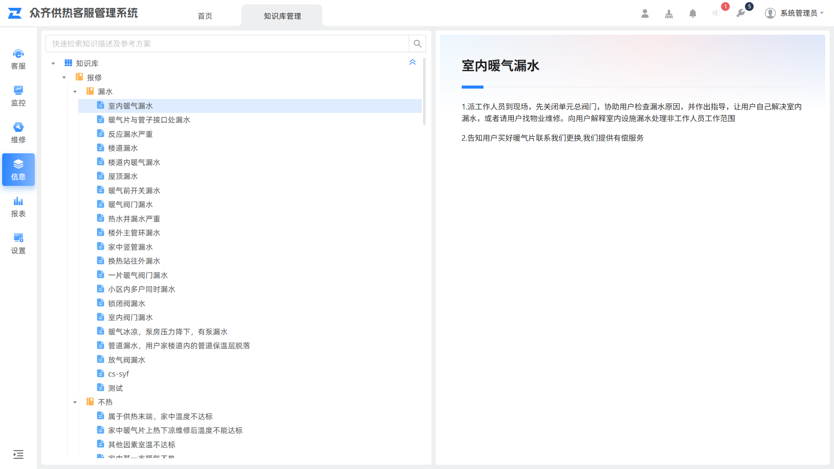Open the 设置 sidebar module
834x469 pixels.
[x=18, y=244]
